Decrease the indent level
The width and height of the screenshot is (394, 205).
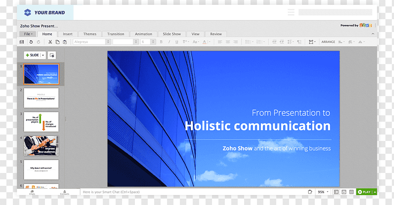[275, 42]
